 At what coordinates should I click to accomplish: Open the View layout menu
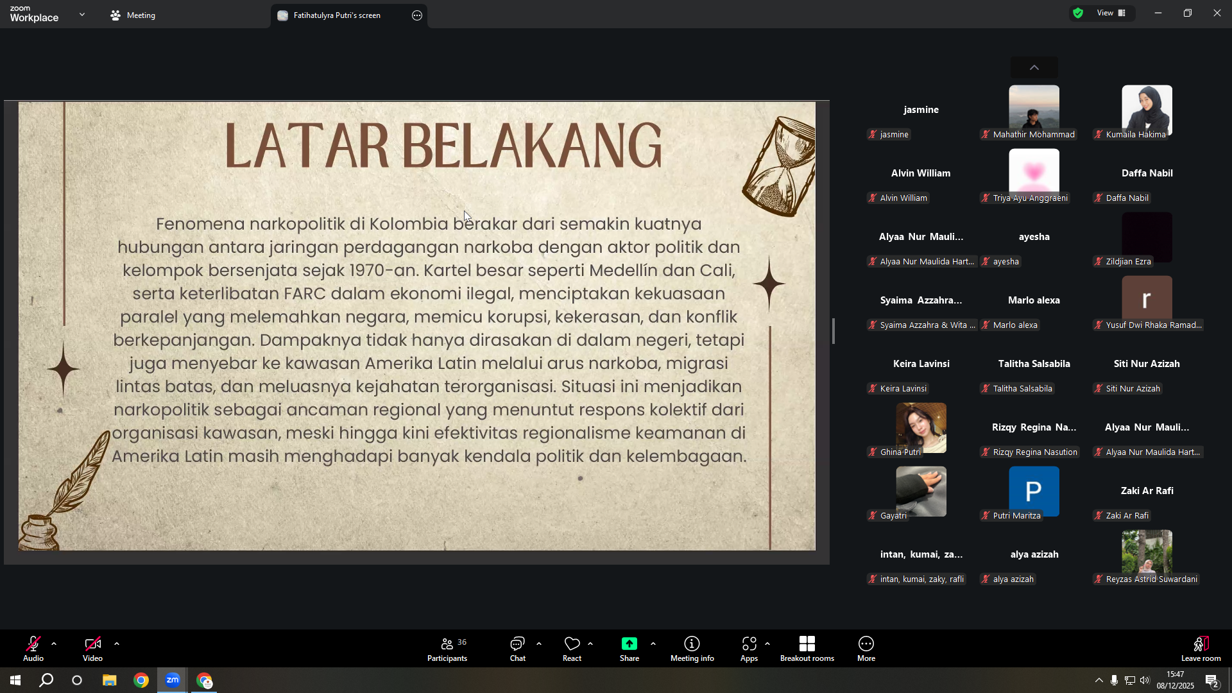click(1111, 13)
